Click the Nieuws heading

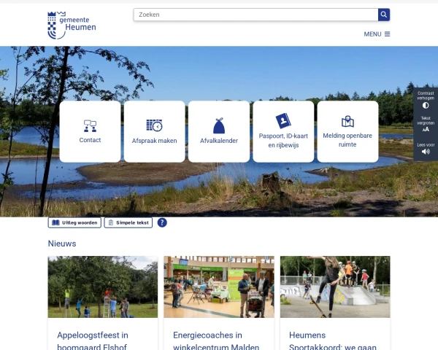point(62,244)
